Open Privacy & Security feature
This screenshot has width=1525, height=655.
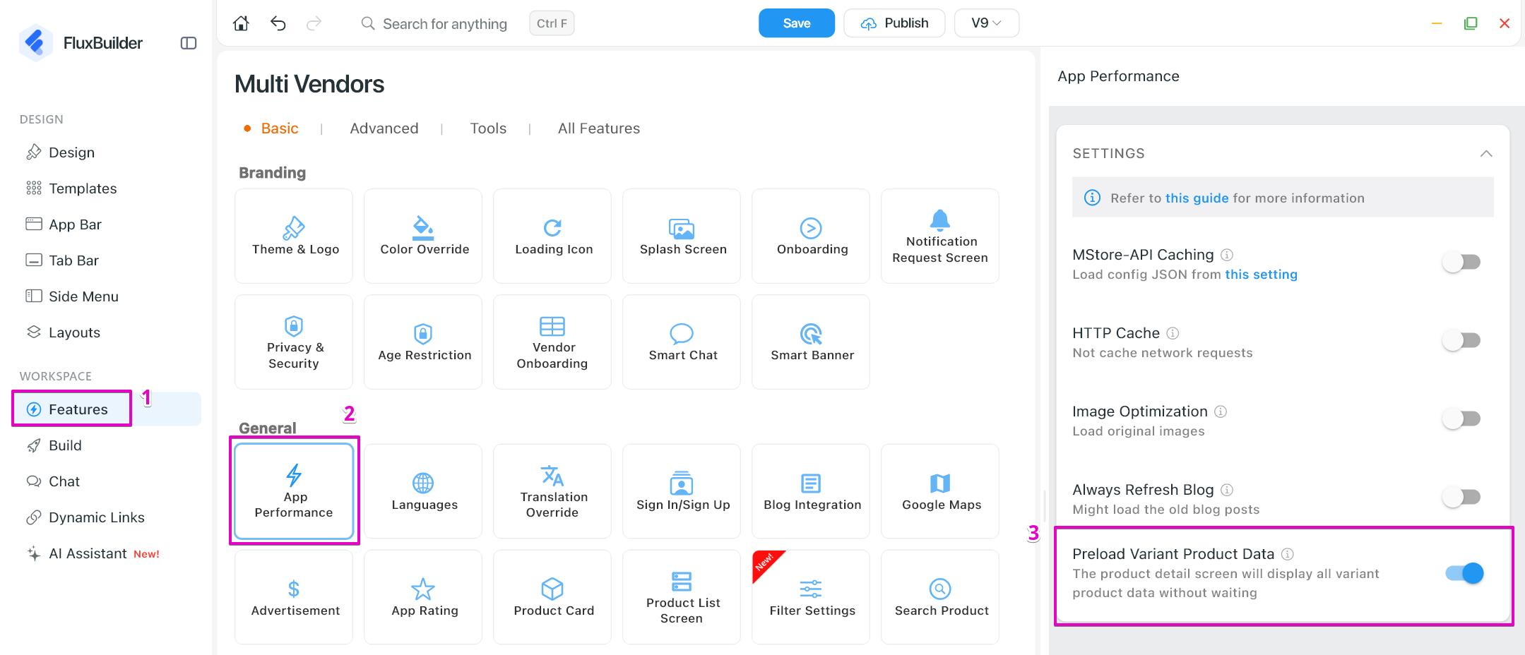(x=294, y=342)
